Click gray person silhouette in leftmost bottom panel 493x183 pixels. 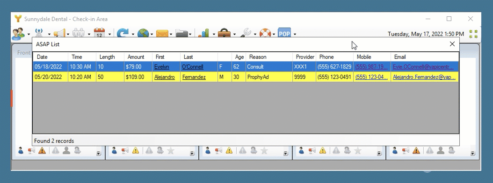(x=66, y=151)
